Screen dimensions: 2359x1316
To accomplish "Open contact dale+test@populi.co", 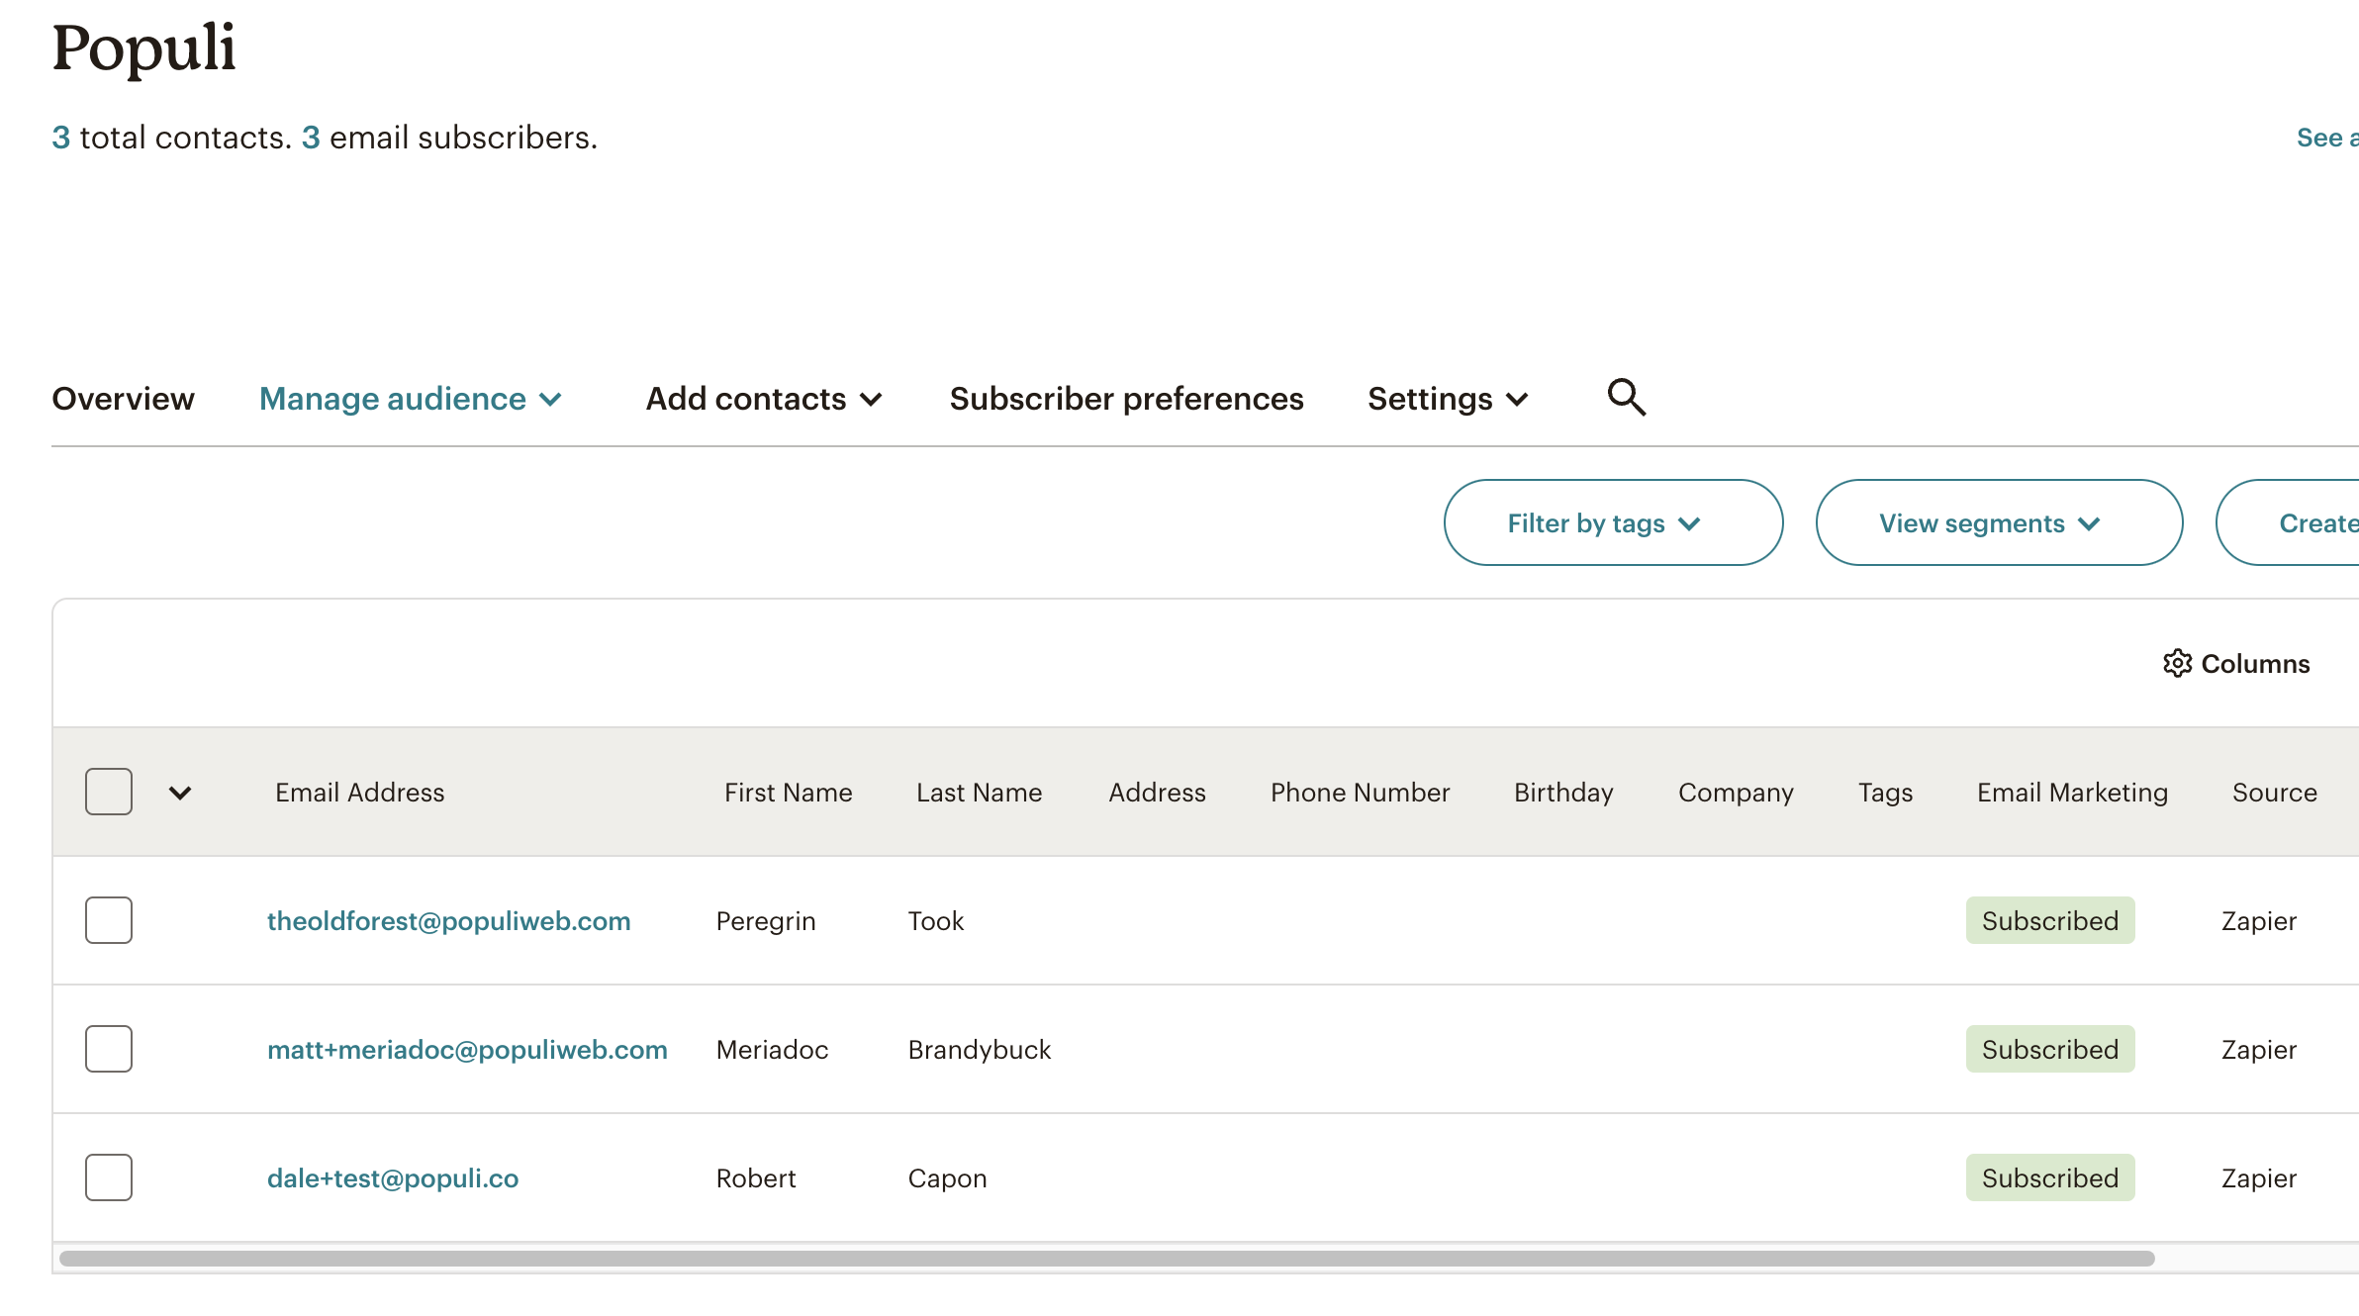I will [393, 1178].
